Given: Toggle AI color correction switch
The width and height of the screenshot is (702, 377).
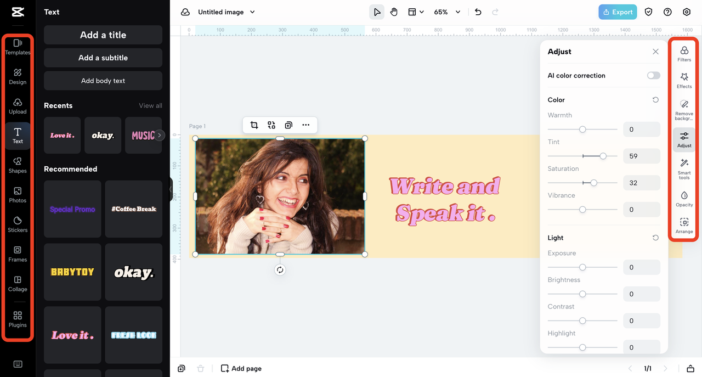Looking at the screenshot, I should [x=653, y=76].
